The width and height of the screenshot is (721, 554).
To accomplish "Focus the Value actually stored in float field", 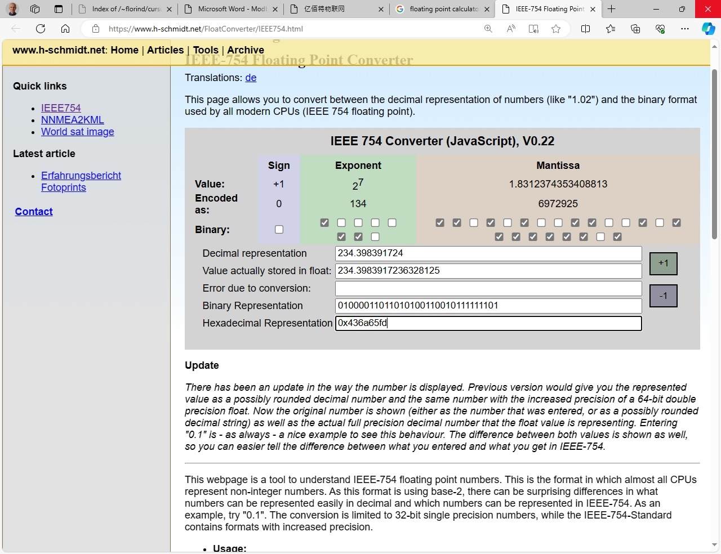I will [x=488, y=271].
